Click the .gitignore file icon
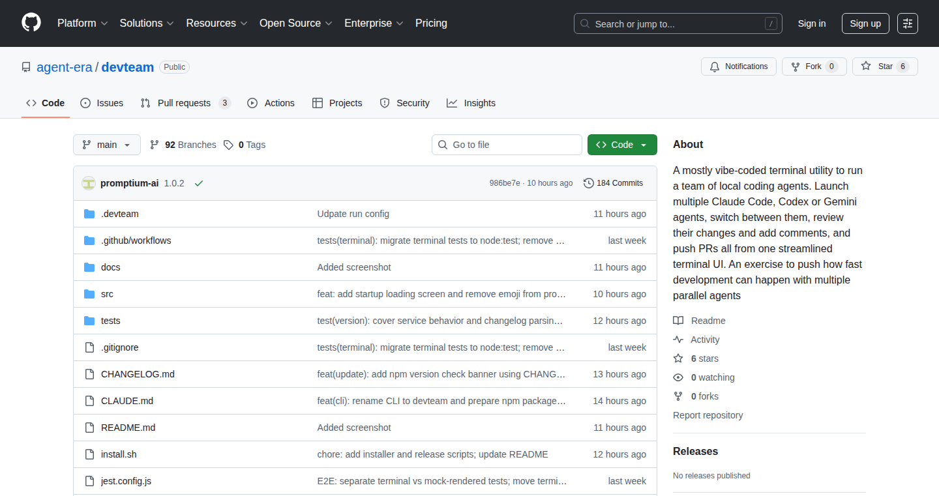The width and height of the screenshot is (939, 496). click(89, 347)
